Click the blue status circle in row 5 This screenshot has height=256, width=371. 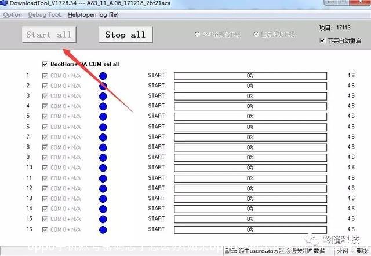[103, 117]
